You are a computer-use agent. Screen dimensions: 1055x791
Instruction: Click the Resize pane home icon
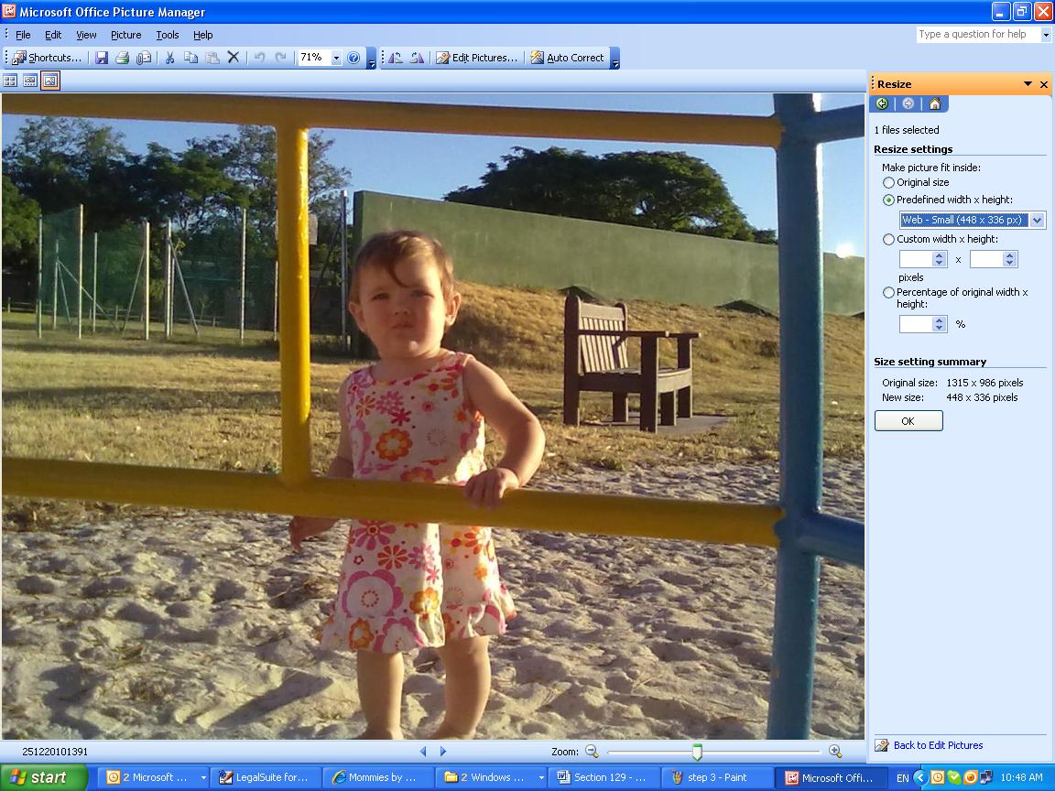click(x=934, y=103)
